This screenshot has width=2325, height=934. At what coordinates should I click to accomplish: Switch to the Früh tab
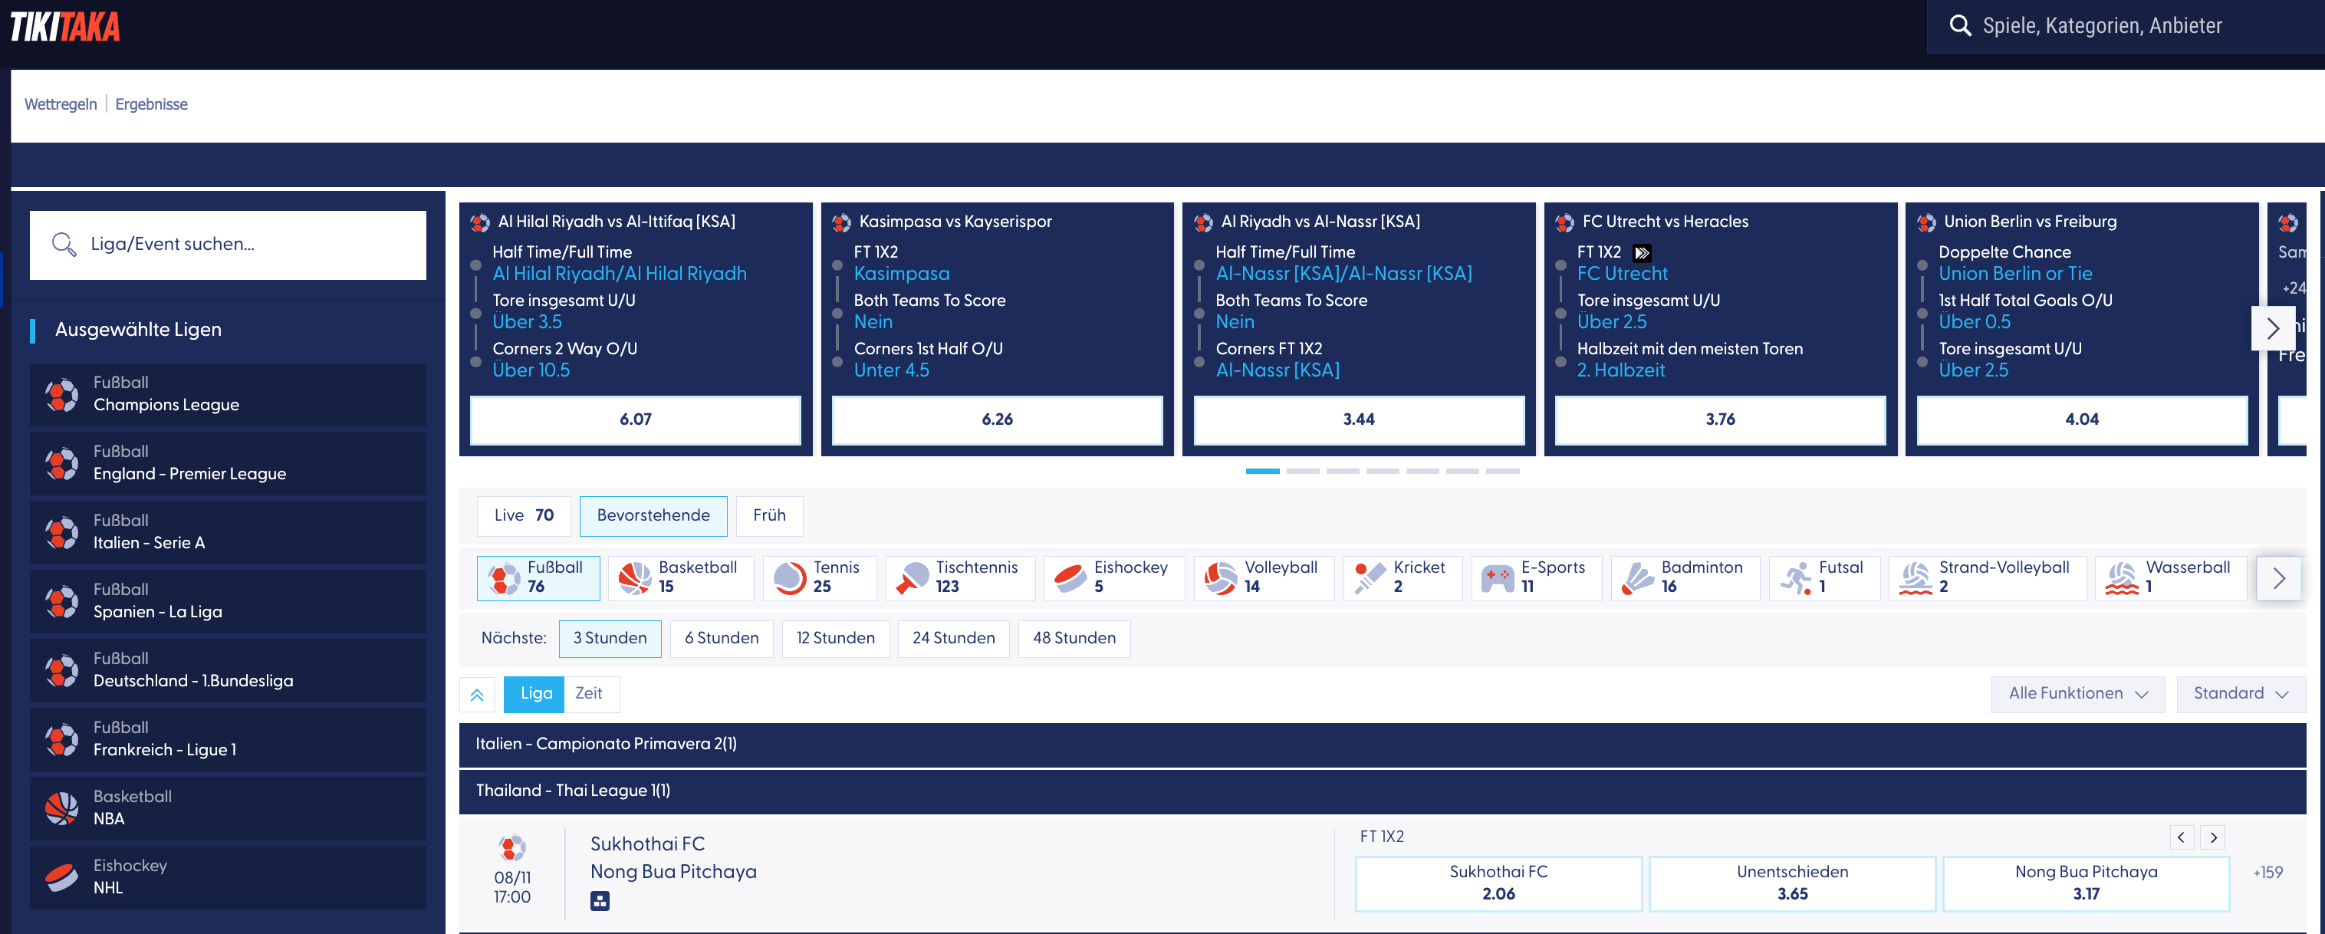click(x=769, y=515)
